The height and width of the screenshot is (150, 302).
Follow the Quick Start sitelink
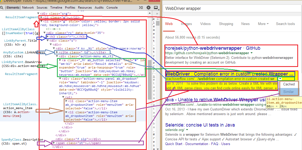[x=174, y=144]
